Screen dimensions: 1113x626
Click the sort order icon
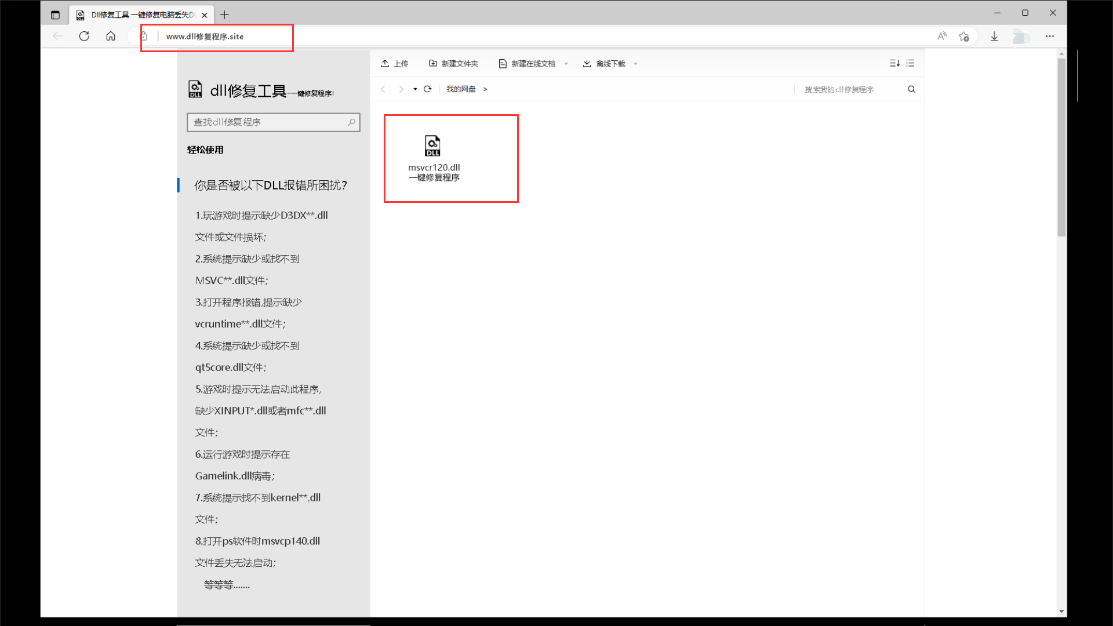click(894, 63)
